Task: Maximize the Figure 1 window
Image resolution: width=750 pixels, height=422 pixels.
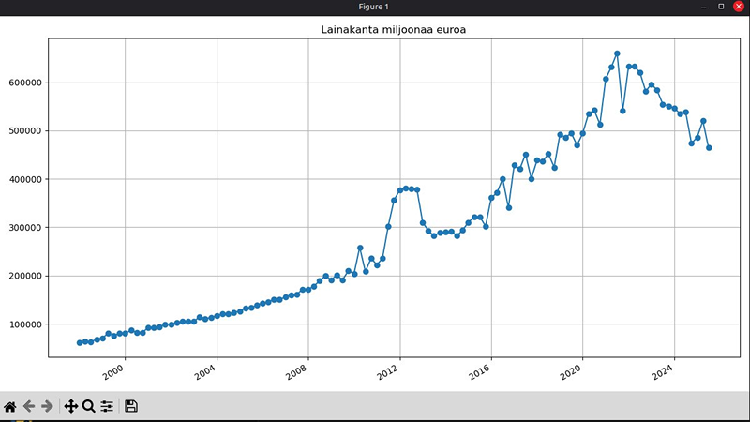Action: point(721,7)
